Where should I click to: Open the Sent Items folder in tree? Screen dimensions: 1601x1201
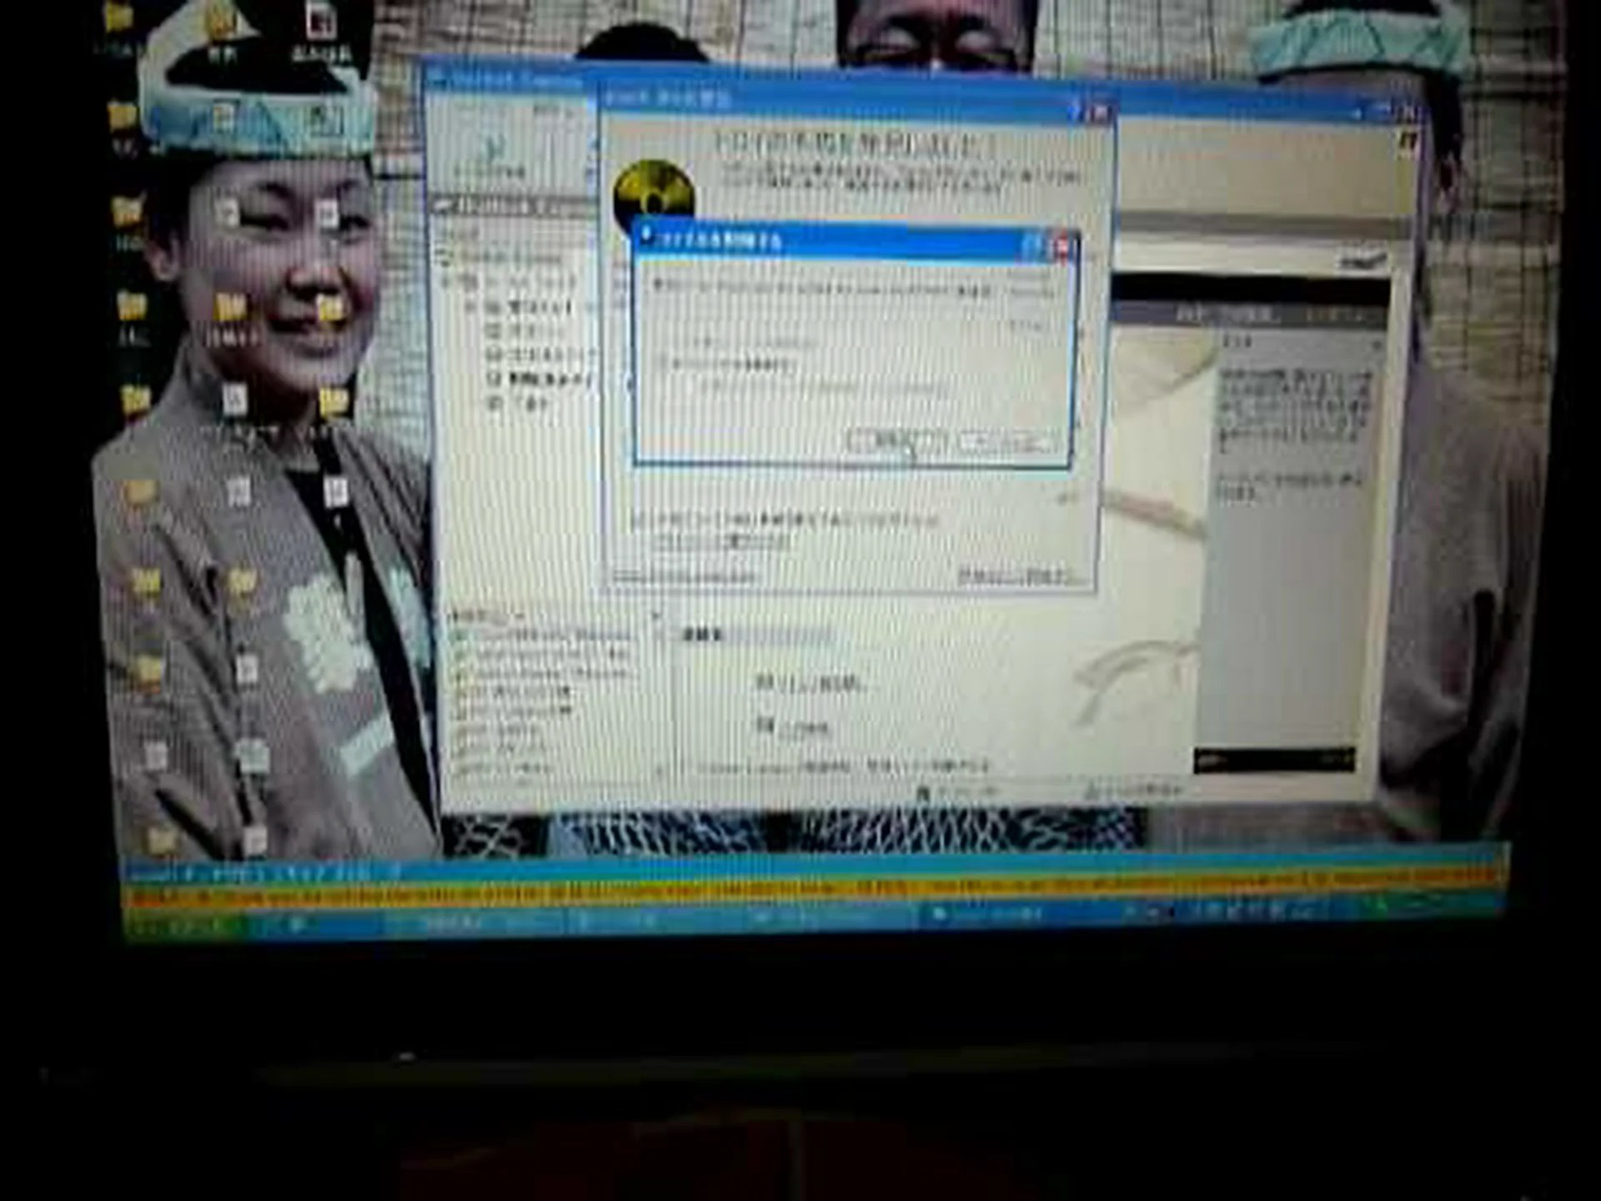(494, 355)
